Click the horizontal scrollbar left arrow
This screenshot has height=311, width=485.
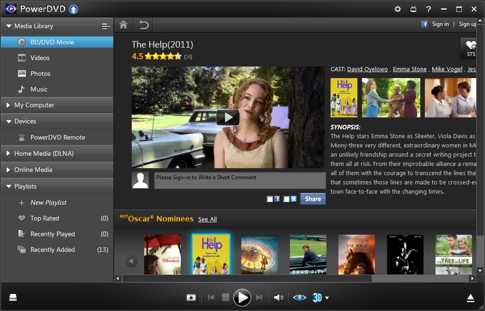point(118,279)
